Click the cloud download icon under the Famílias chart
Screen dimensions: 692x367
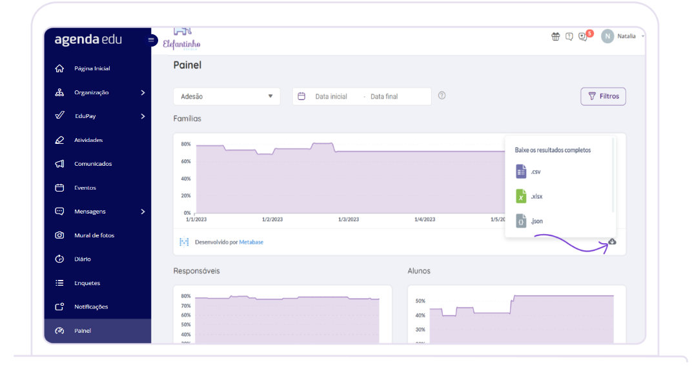[612, 242]
